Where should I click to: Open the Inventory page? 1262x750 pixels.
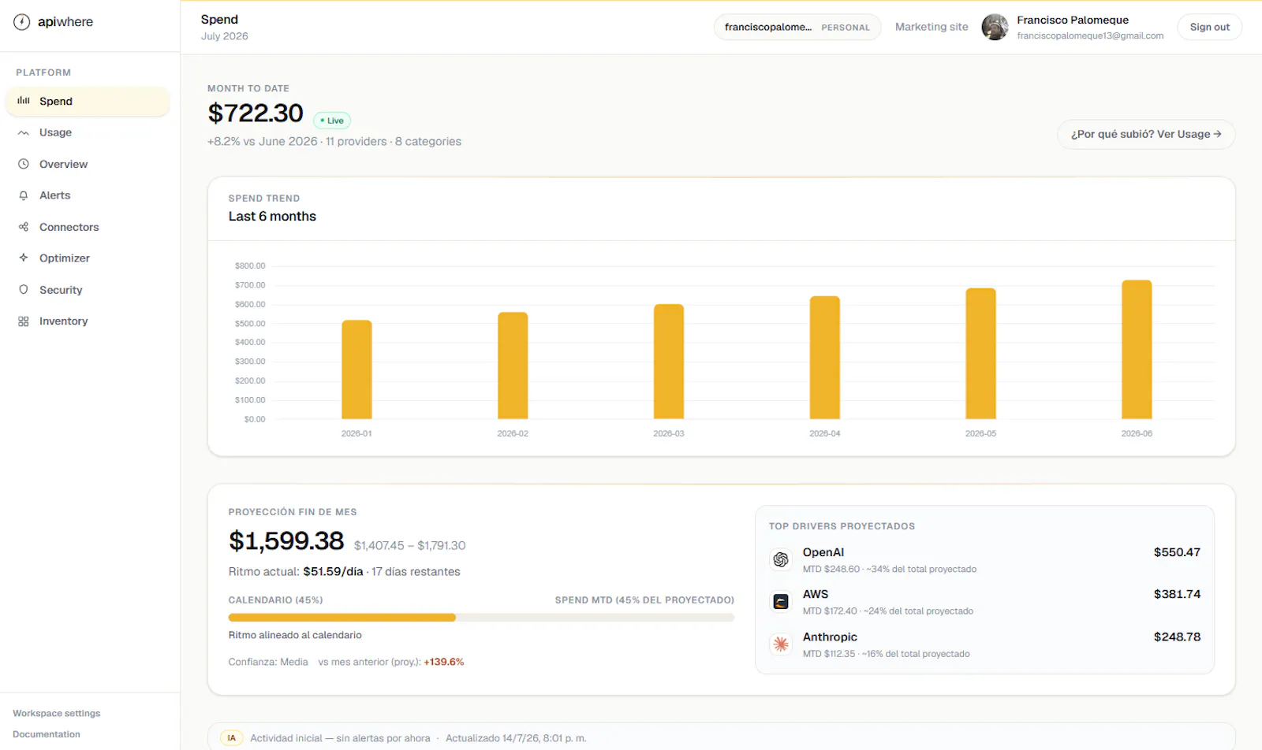[88, 321]
